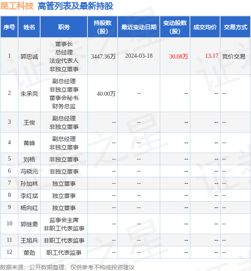Viewport: 251px width, 271px height.
Task: Select the 持股数(股) column header
Action: pos(102,27)
